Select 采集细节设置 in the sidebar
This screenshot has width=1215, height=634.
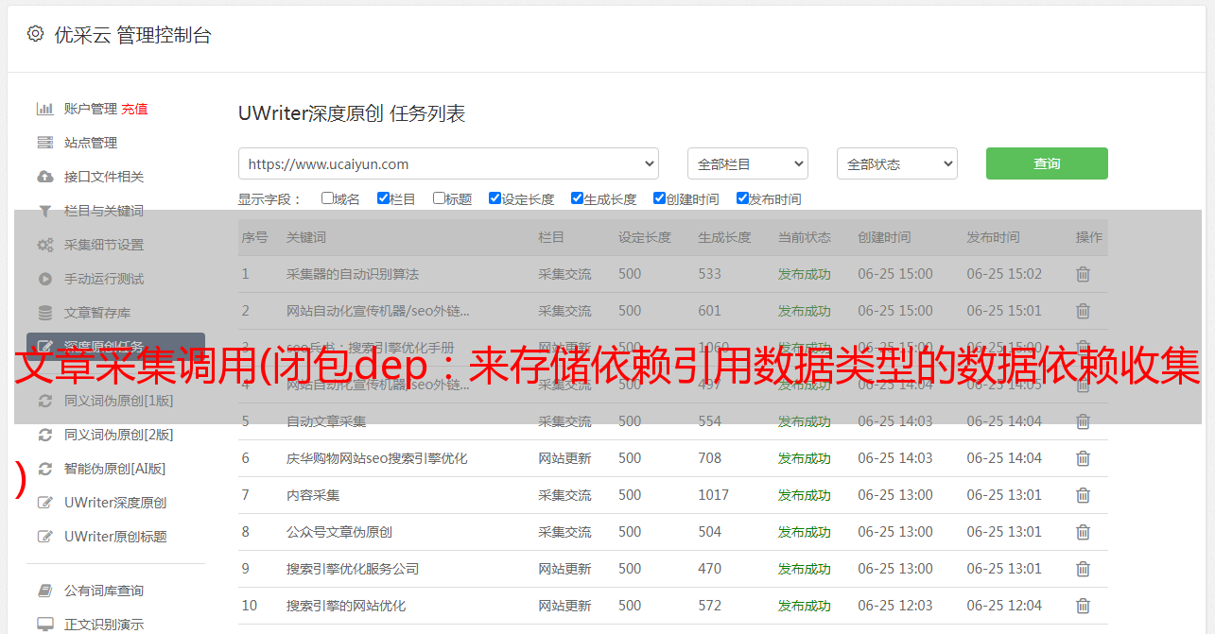point(104,245)
